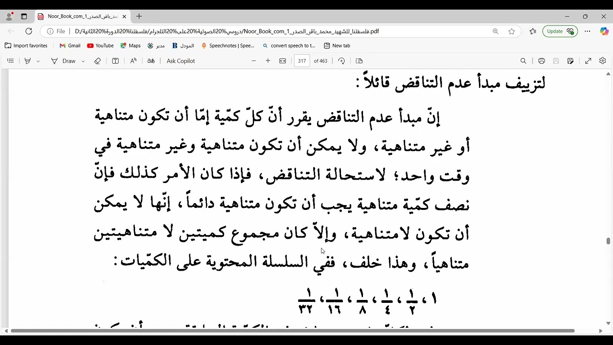Open YouTube bookmark
The height and width of the screenshot is (345, 613).
pyautogui.click(x=100, y=46)
